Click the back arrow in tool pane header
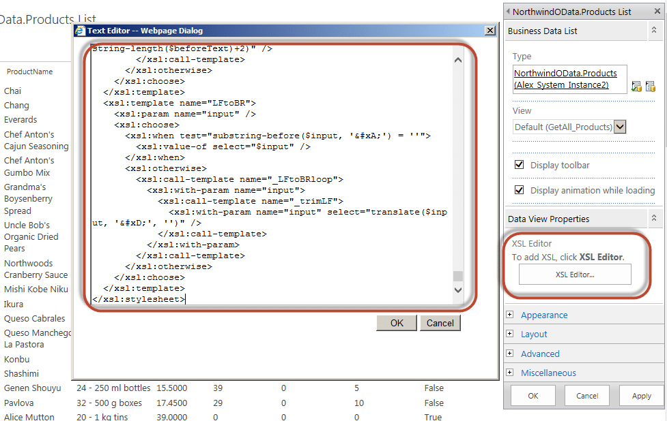Screen dimensions: 667x421 tap(508, 12)
